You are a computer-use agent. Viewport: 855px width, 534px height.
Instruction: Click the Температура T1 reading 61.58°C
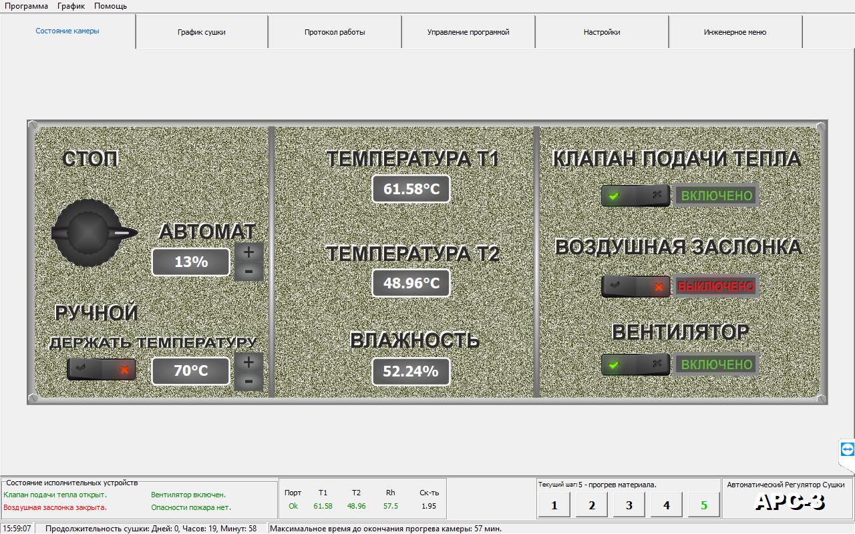(x=411, y=189)
